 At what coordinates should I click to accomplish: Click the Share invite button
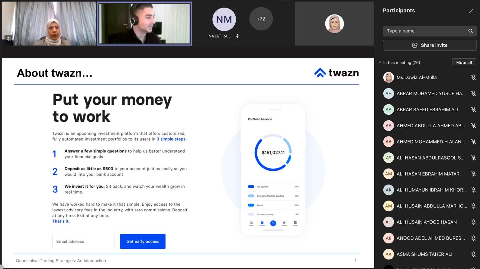(429, 45)
